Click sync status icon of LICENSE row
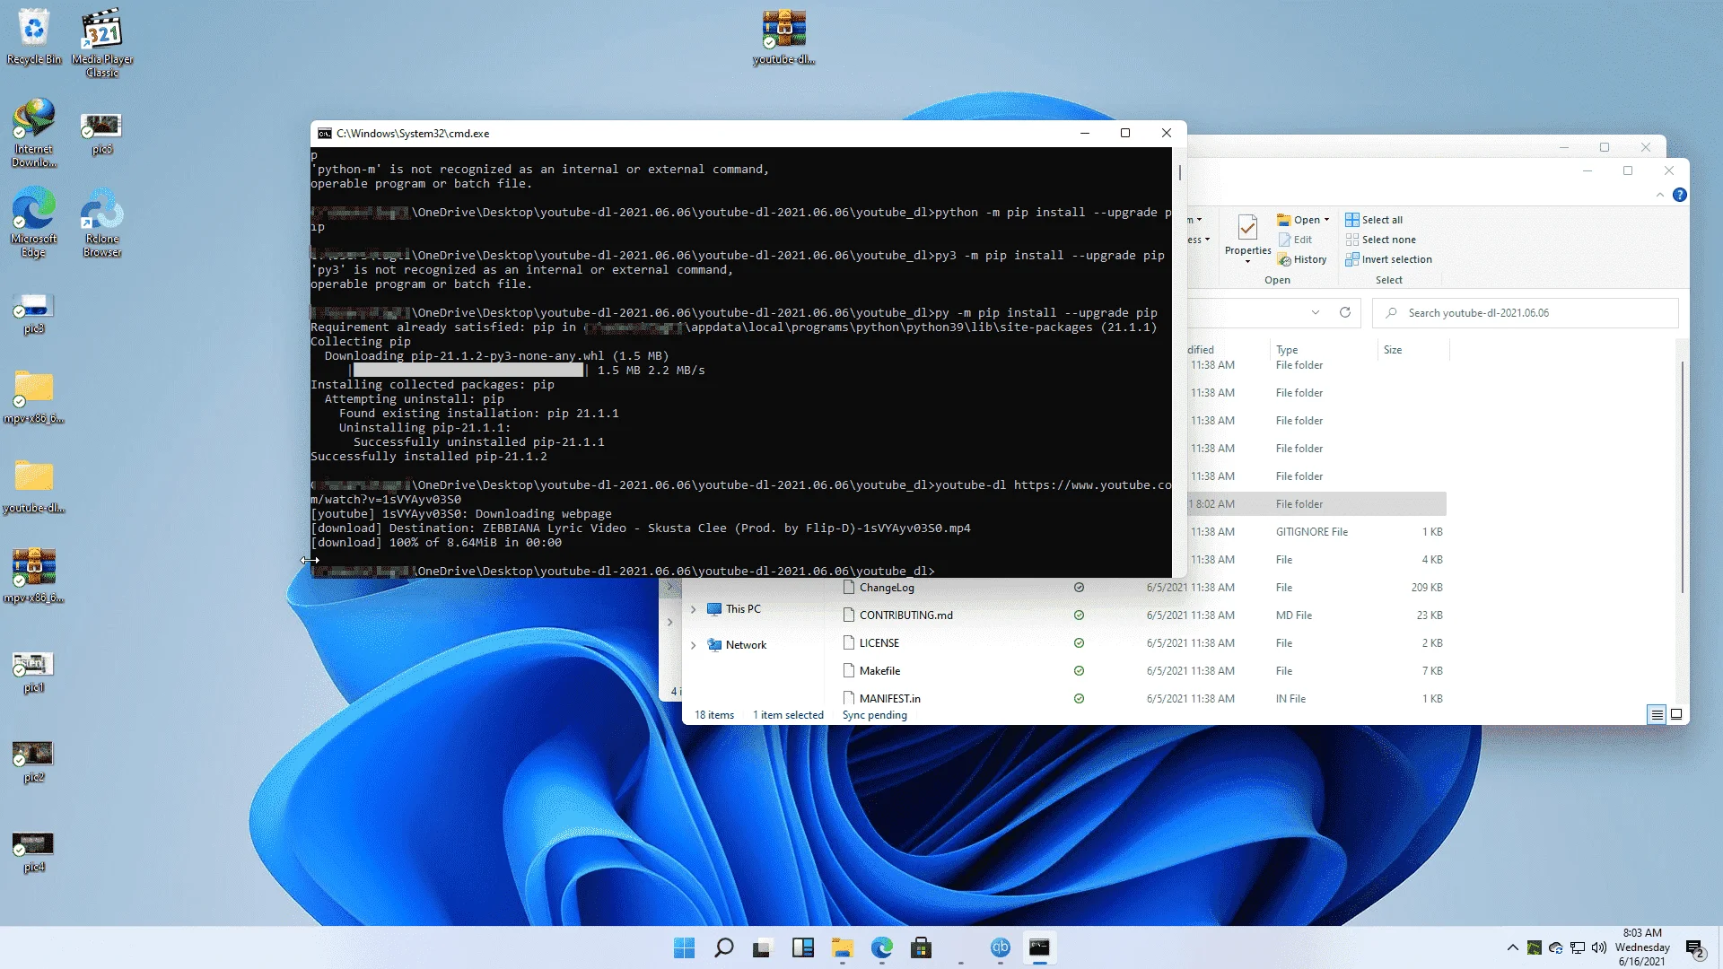Viewport: 1723px width, 969px height. (1079, 643)
